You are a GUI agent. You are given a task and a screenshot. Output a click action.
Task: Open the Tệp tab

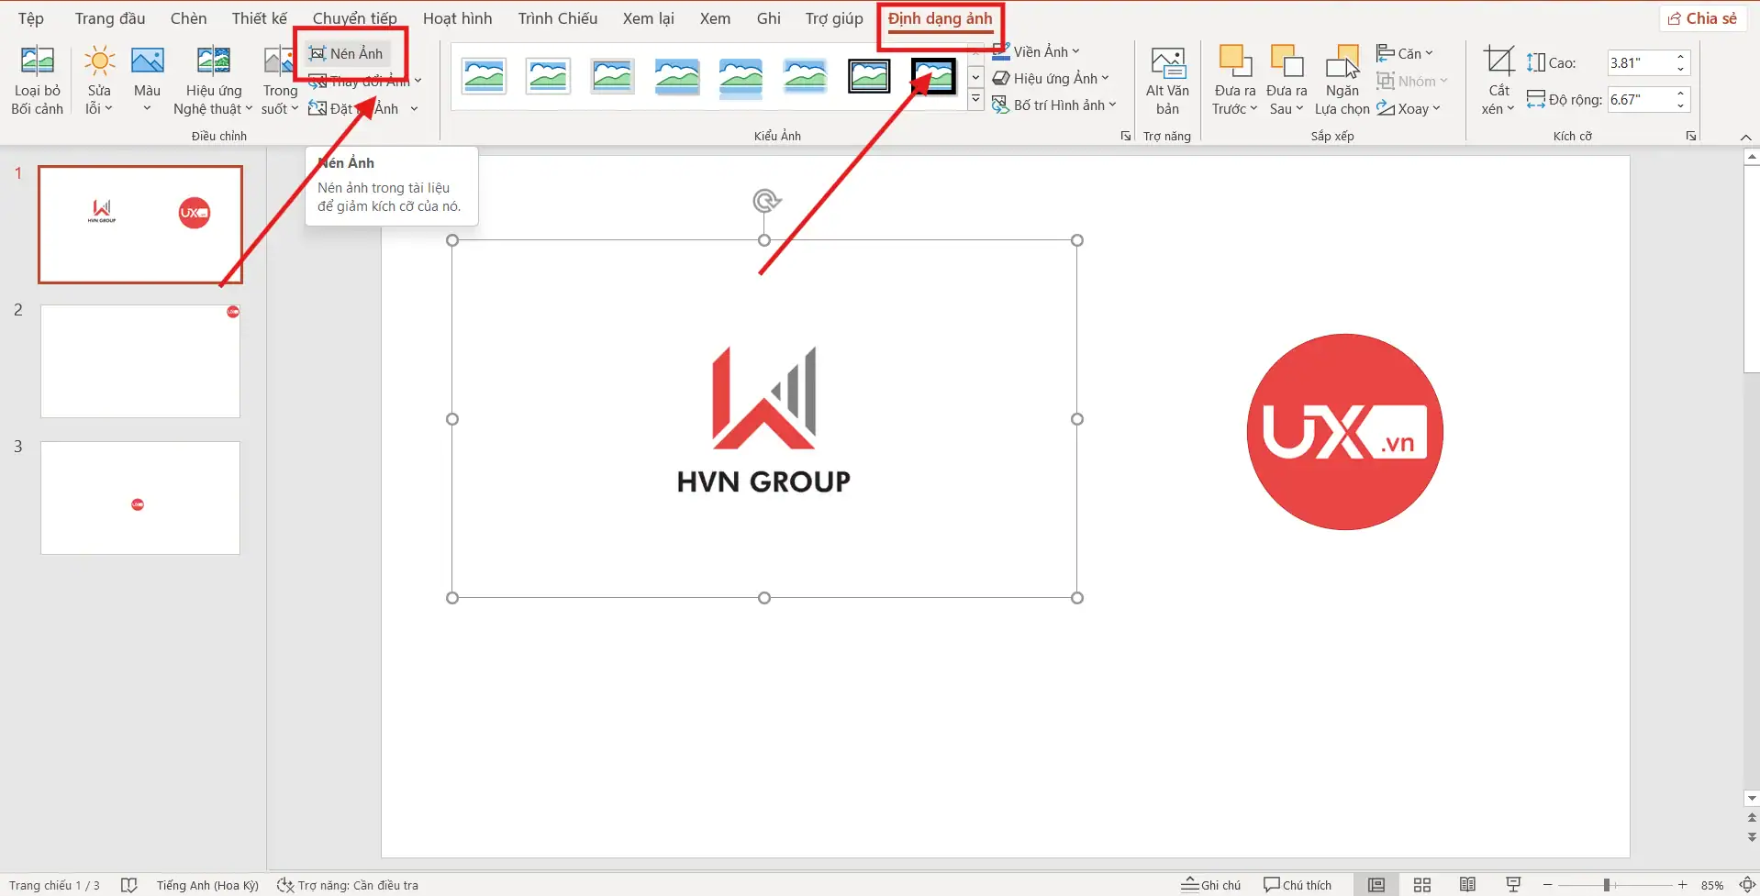point(30,18)
